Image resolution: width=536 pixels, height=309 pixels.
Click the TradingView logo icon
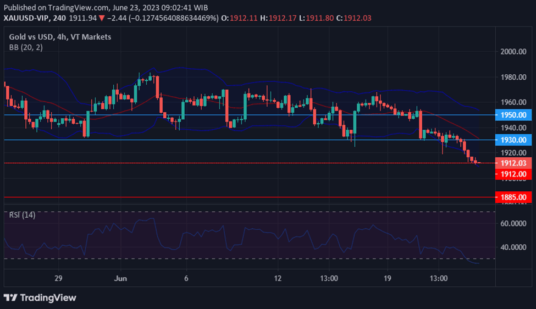click(x=10, y=297)
